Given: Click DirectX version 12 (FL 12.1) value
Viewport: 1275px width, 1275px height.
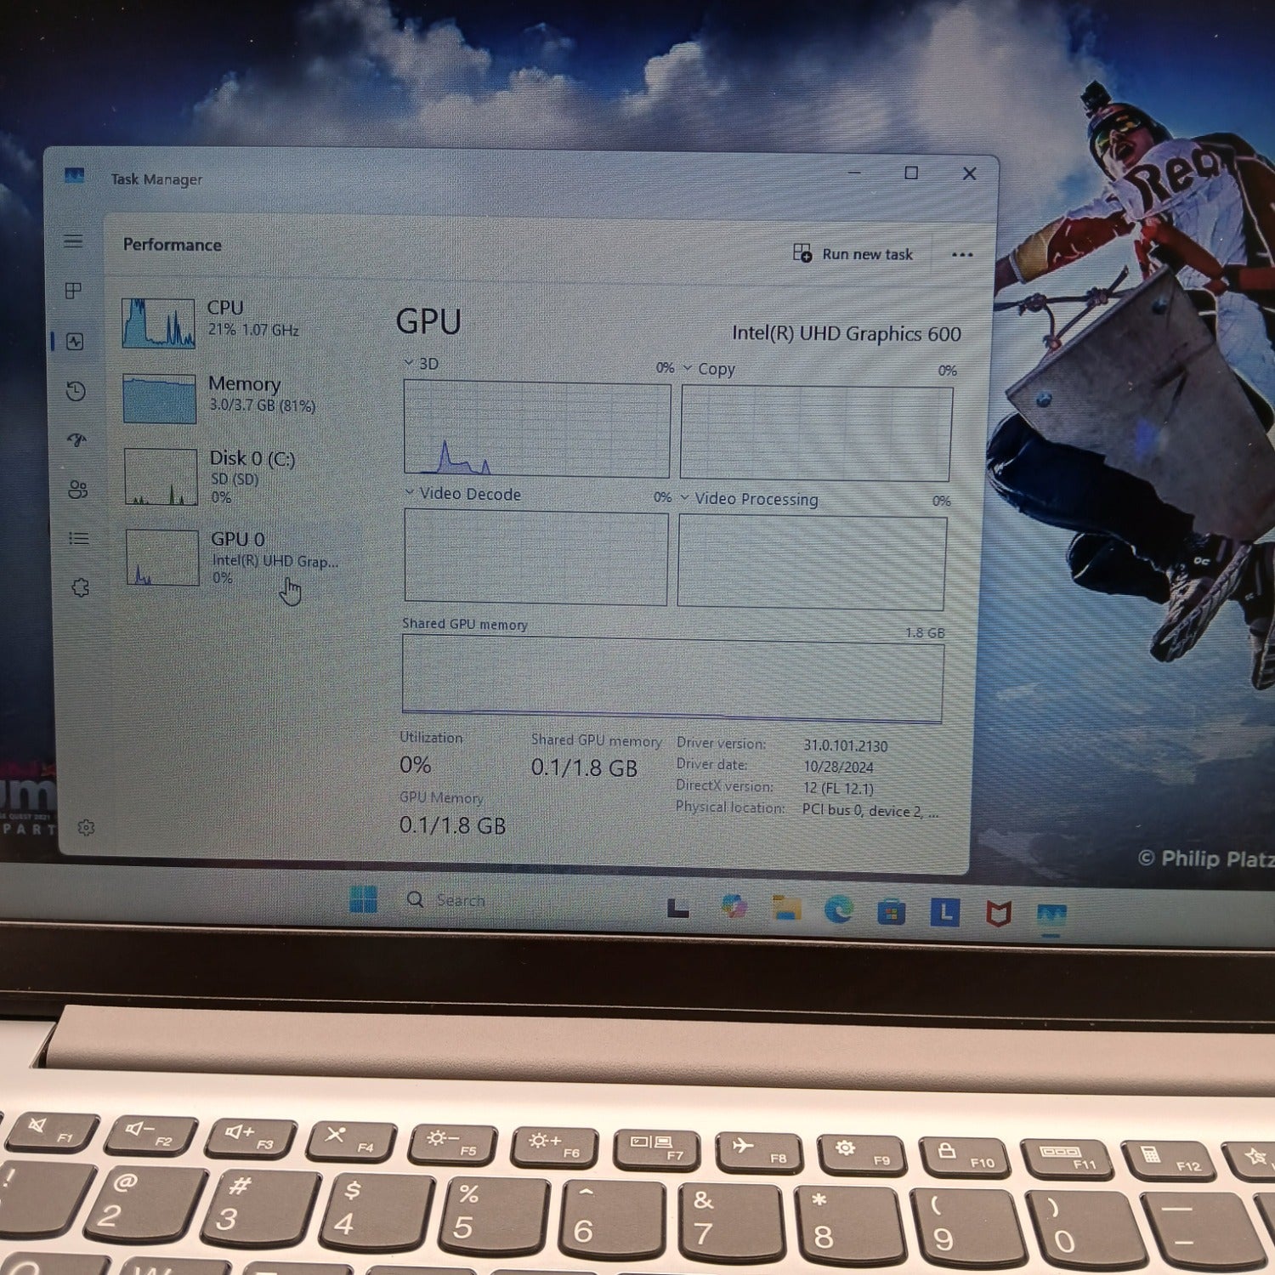Looking at the screenshot, I should [x=838, y=788].
